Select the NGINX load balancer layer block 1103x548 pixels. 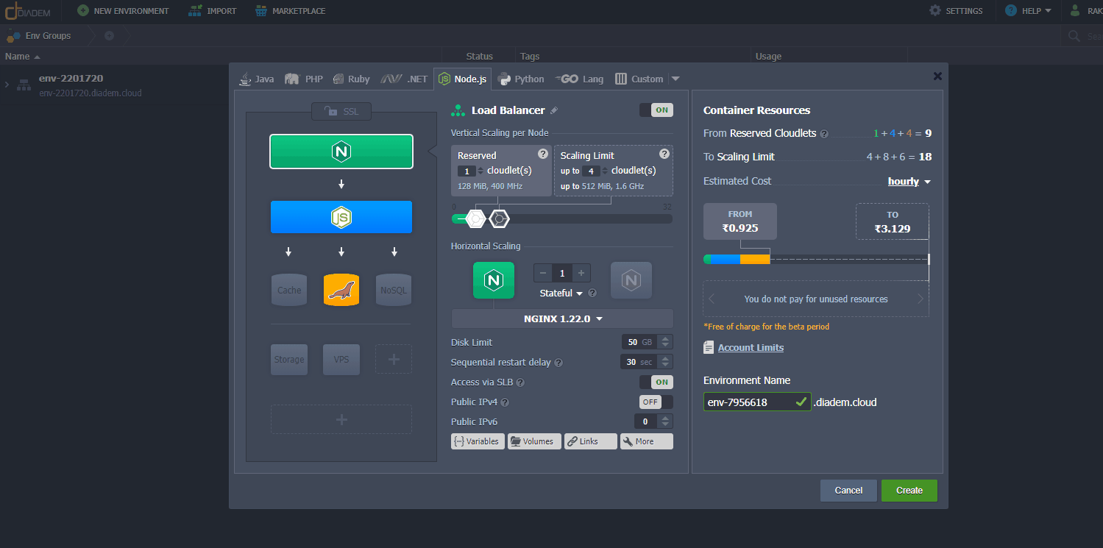point(341,152)
